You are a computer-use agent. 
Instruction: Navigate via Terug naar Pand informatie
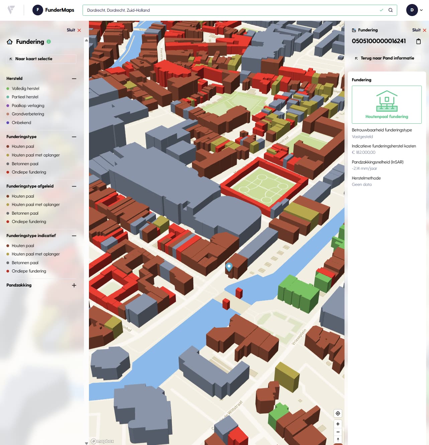386,58
